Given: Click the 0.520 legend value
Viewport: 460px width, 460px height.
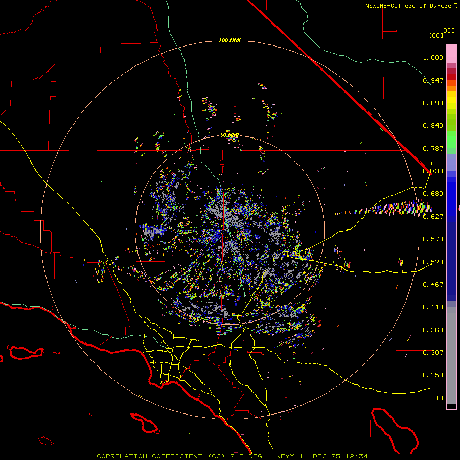Looking at the screenshot, I should (x=433, y=262).
